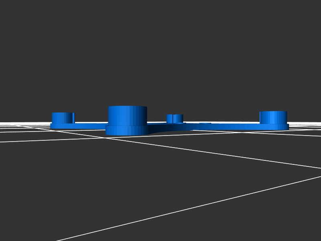Click the large central blue cylinder
This screenshot has width=321, height=241.
(x=127, y=116)
